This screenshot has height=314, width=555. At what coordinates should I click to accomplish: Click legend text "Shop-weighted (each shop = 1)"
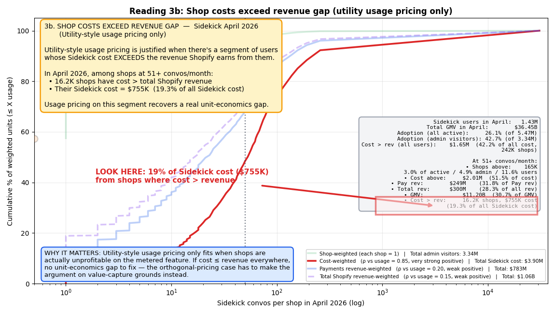(x=359, y=254)
